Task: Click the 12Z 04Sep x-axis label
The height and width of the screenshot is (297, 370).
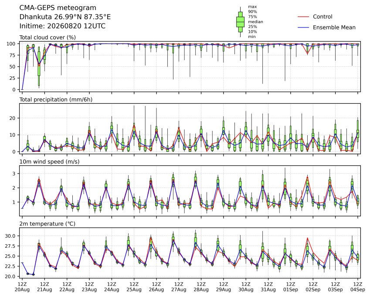Action: (x=358, y=287)
